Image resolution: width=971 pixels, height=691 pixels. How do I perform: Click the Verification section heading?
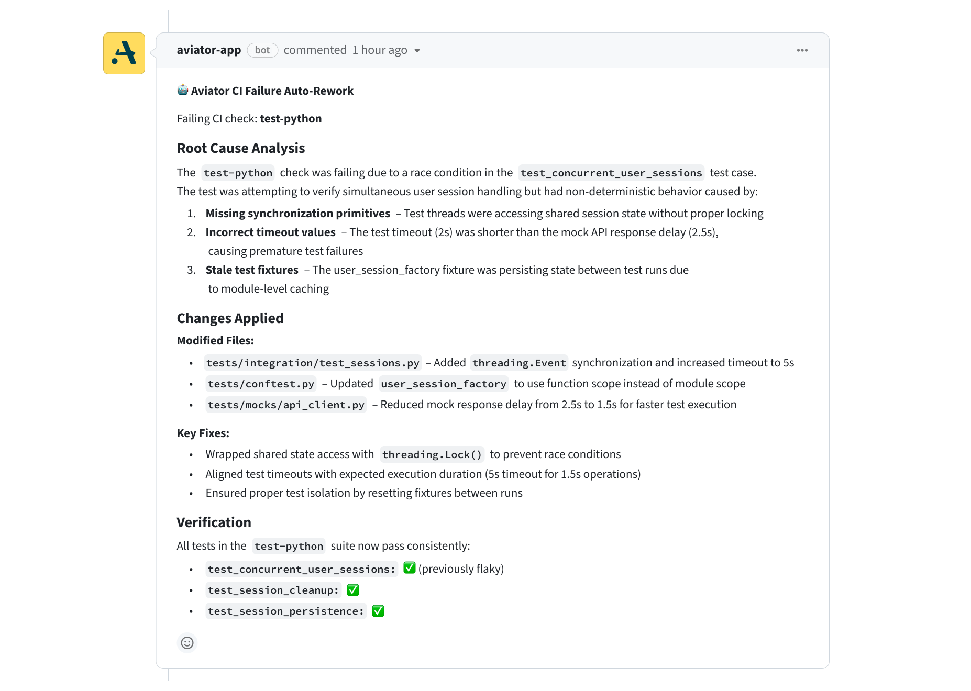tap(214, 522)
